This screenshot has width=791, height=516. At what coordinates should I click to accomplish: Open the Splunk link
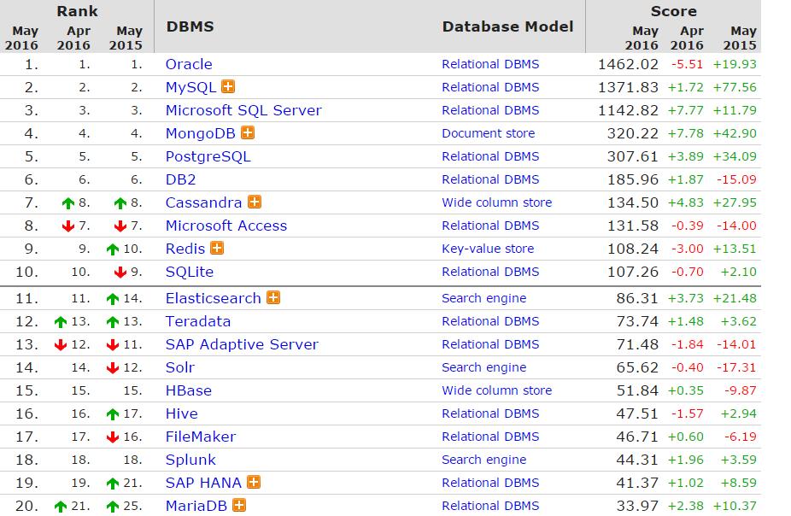point(190,460)
